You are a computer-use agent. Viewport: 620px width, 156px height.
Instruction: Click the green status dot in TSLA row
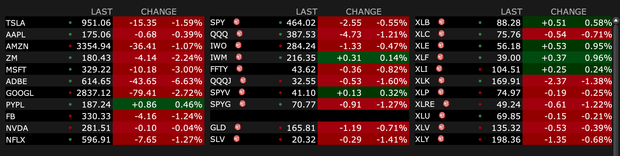click(70, 22)
